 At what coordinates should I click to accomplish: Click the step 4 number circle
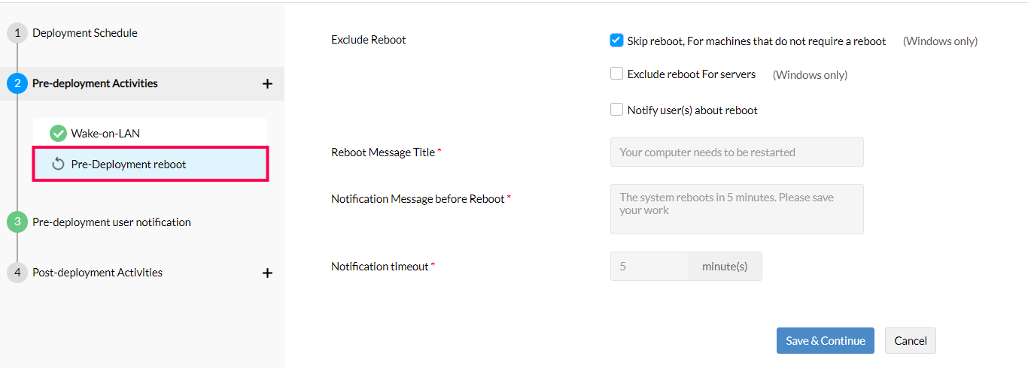(17, 273)
